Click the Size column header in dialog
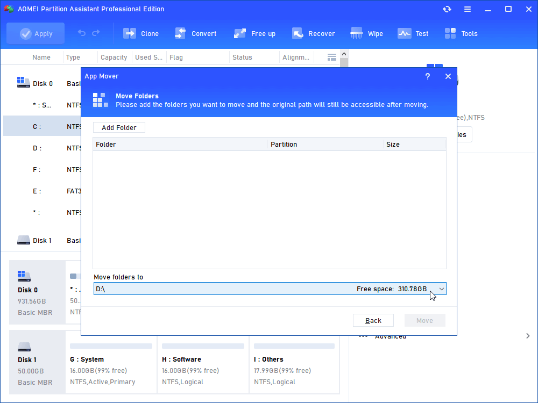 414,144
